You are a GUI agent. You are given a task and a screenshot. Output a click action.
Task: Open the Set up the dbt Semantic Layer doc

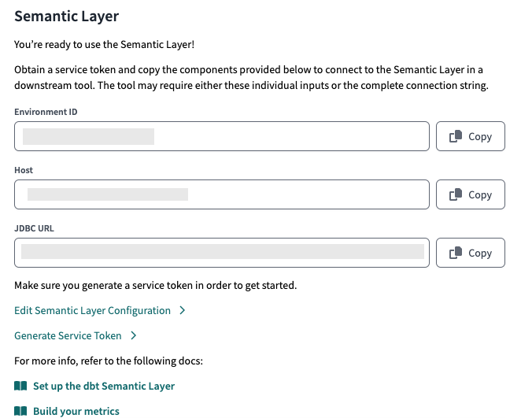[x=104, y=387]
